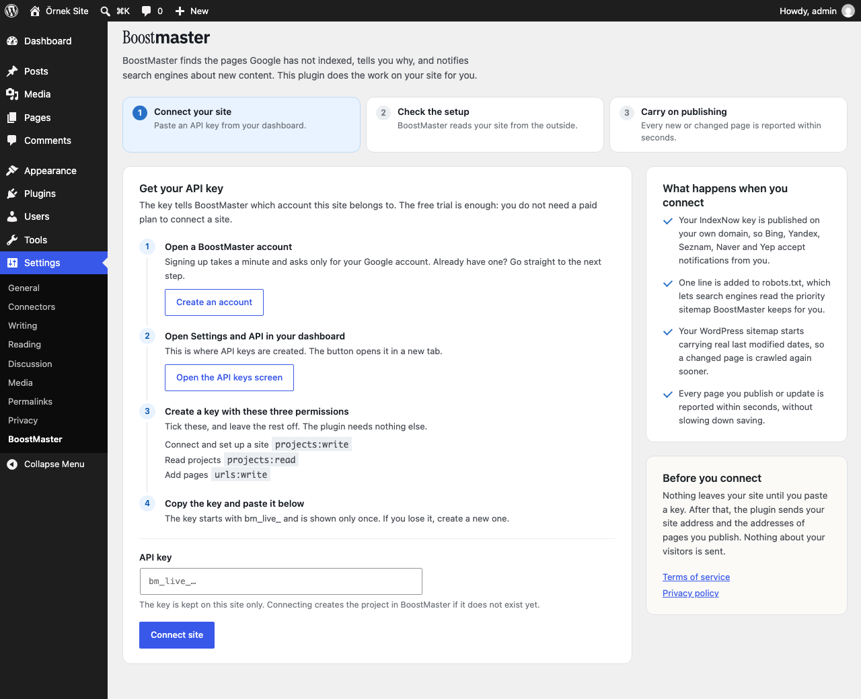Open Permalinks settings submenu item
861x699 pixels.
(54, 401)
